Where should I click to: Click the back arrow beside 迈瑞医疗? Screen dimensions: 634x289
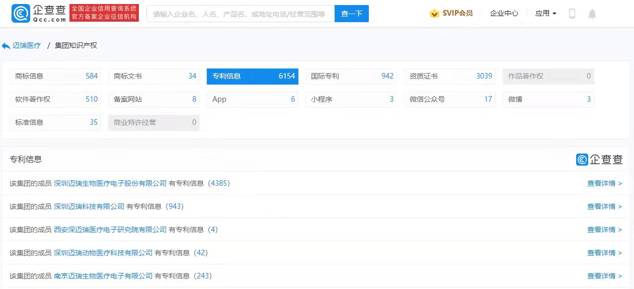pos(6,46)
